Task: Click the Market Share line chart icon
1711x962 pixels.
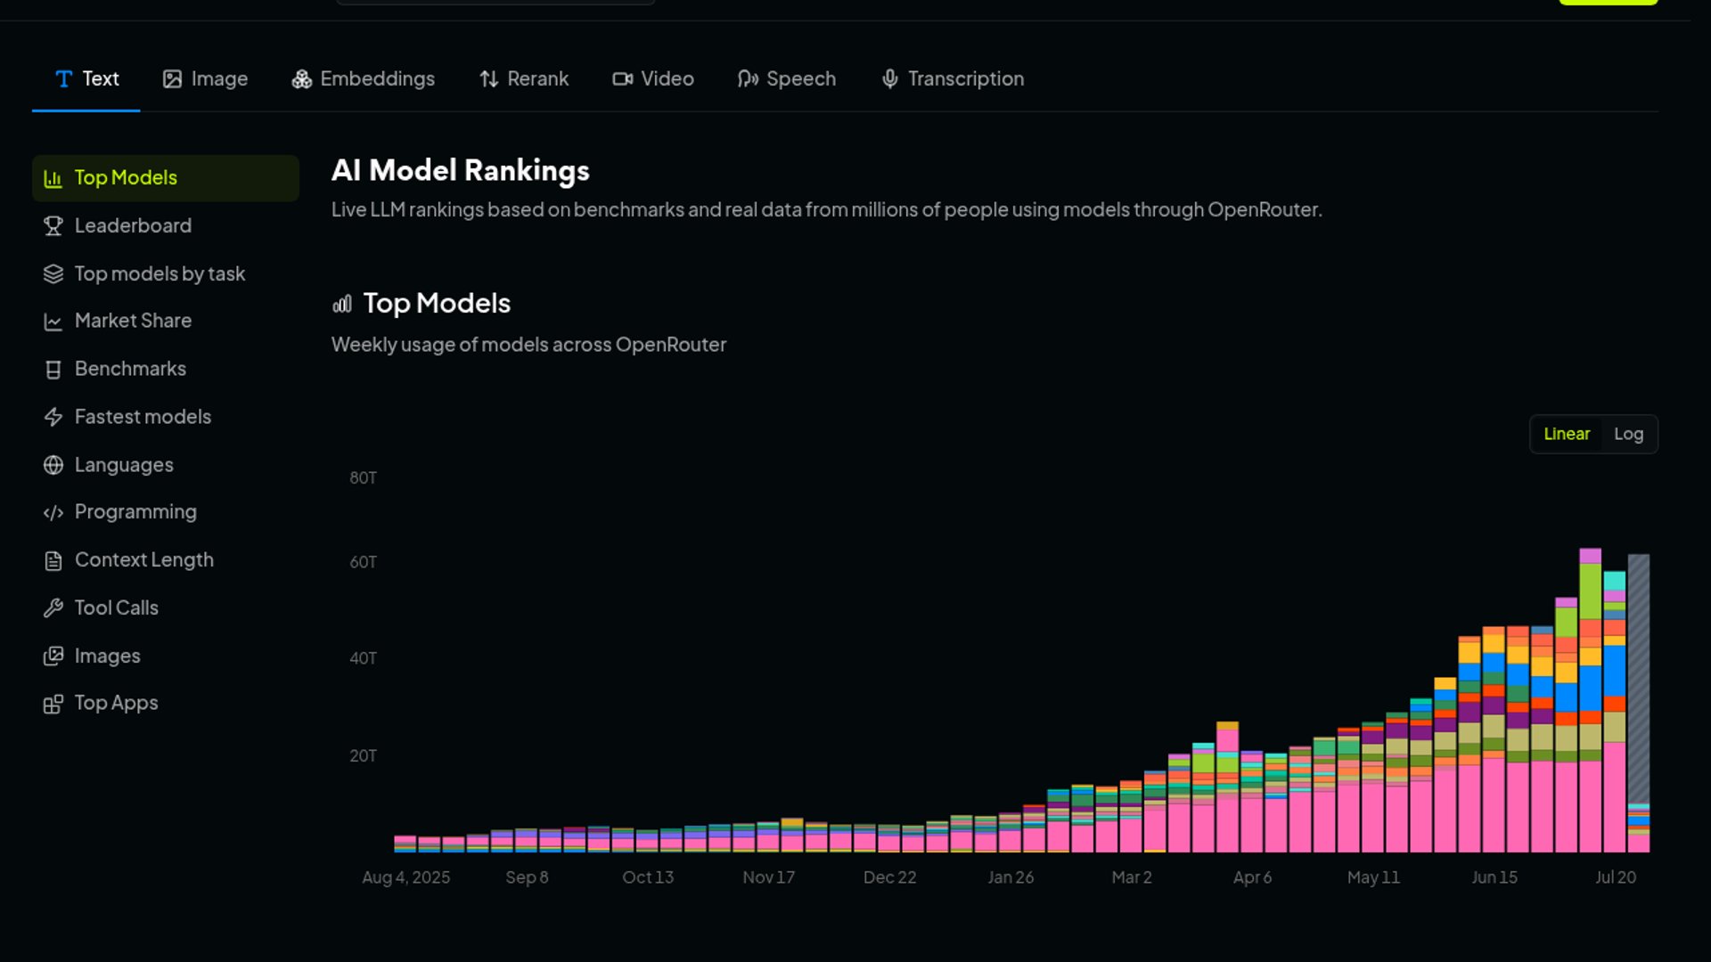Action: [x=53, y=322]
